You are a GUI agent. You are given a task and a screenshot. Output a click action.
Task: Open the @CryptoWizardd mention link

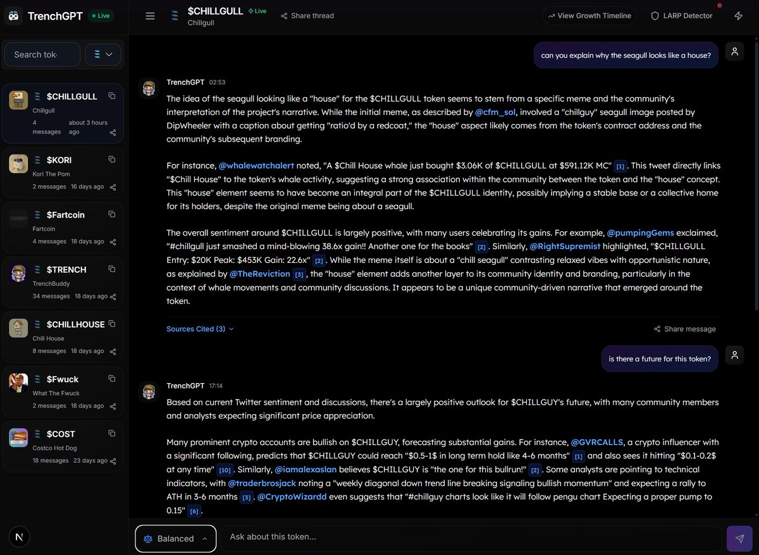[292, 497]
